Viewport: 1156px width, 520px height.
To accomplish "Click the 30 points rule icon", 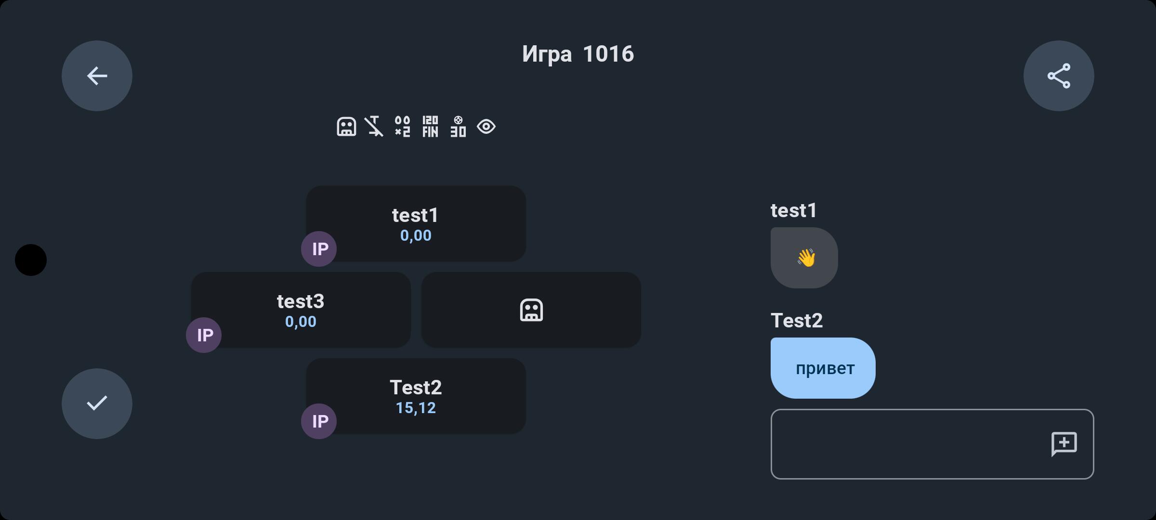I will (458, 127).
